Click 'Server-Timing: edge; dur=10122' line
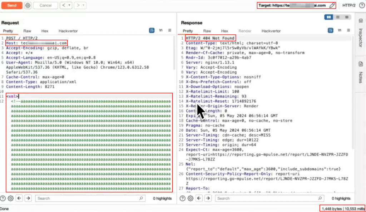Screen dimensions: 366x212 tap(222, 140)
